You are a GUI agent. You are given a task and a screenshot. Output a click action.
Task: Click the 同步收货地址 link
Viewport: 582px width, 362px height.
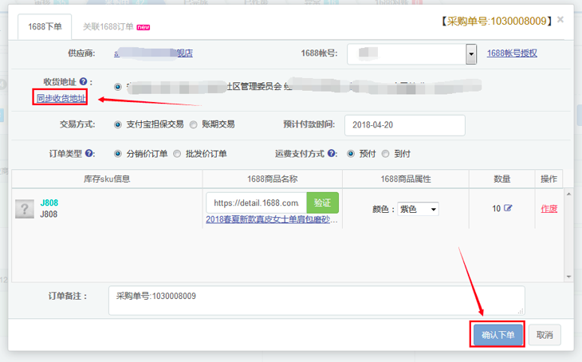pyautogui.click(x=61, y=99)
